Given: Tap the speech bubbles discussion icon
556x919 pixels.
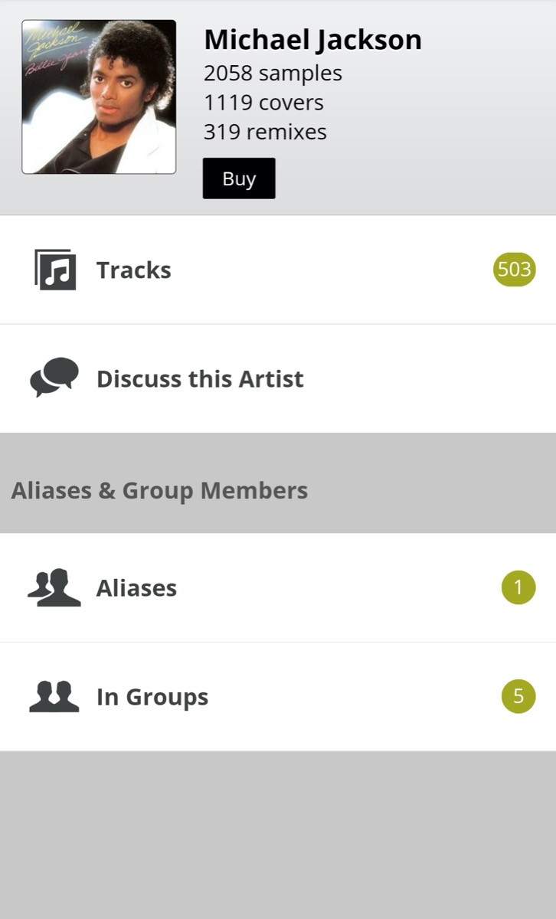Looking at the screenshot, I should pyautogui.click(x=54, y=378).
